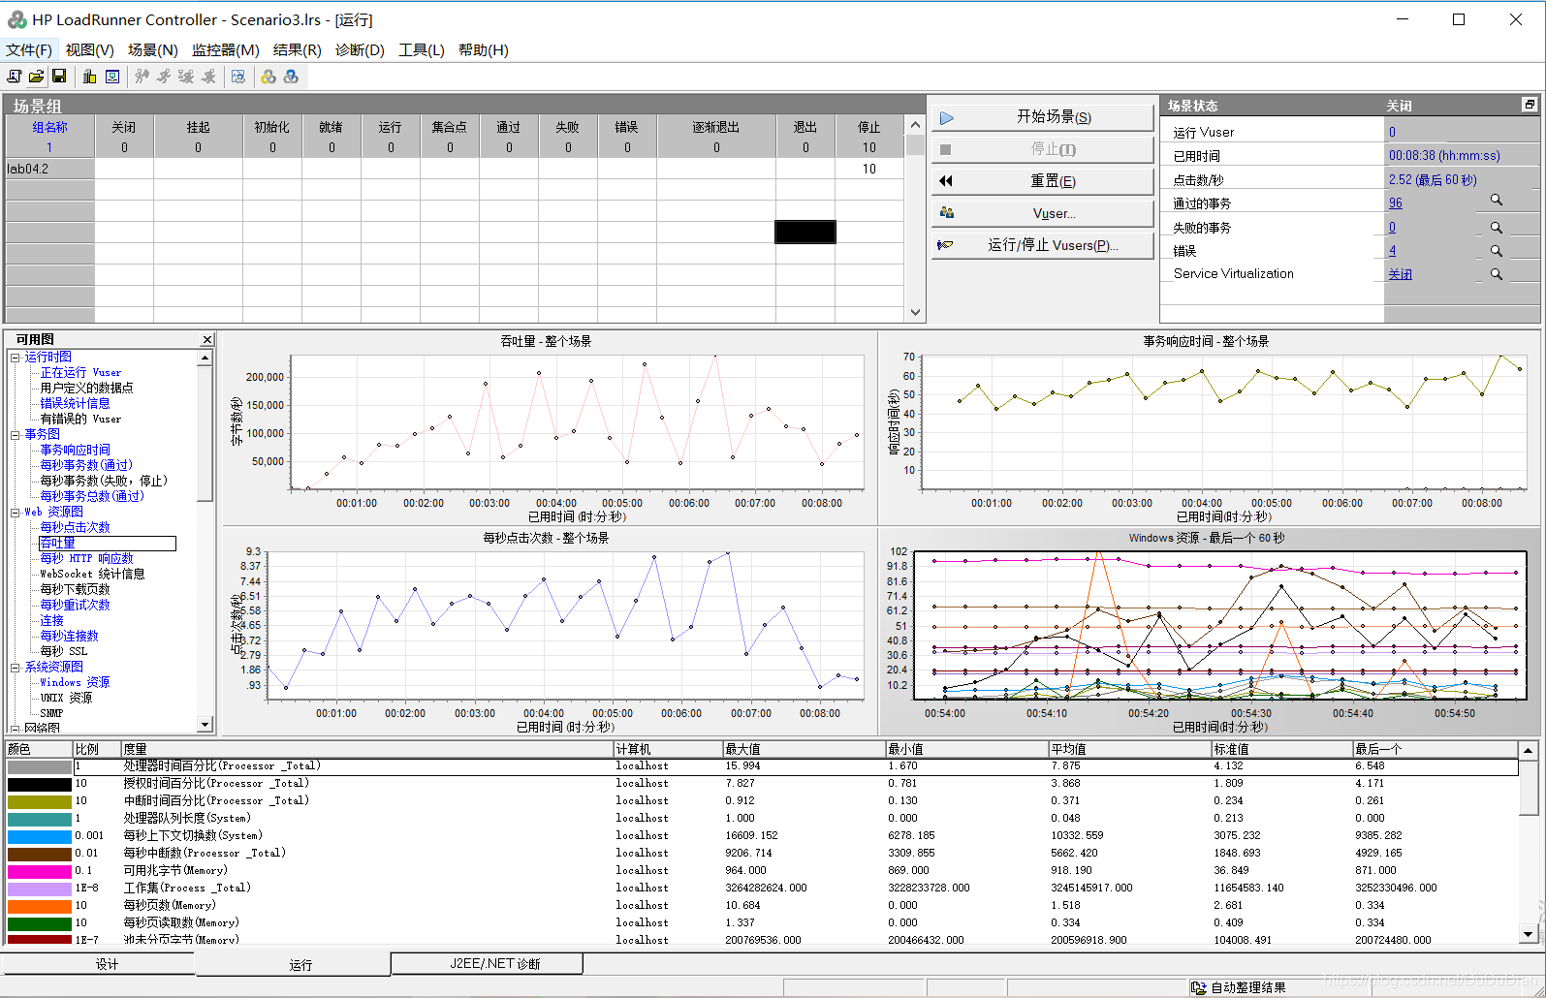Undock the 场景状态 panel with its corner icon
Image resolution: width=1546 pixels, height=998 pixels.
tap(1530, 105)
